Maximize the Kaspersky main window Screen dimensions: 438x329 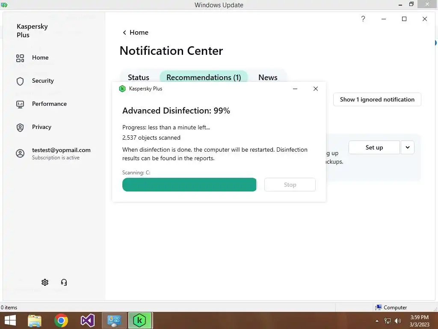click(404, 19)
